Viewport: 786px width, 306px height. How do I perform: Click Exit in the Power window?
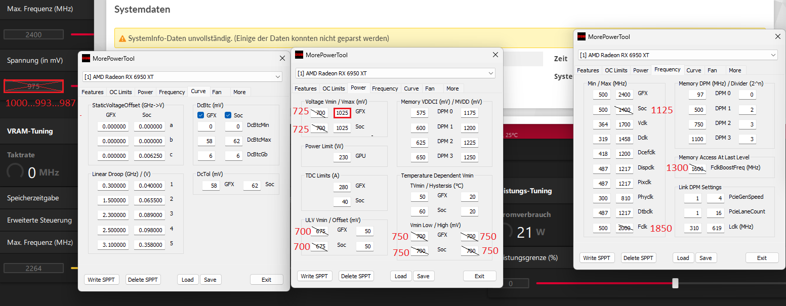(480, 276)
